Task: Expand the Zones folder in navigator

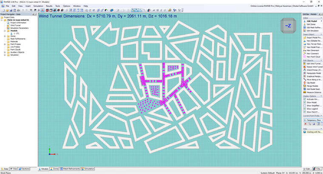Action: (5, 36)
